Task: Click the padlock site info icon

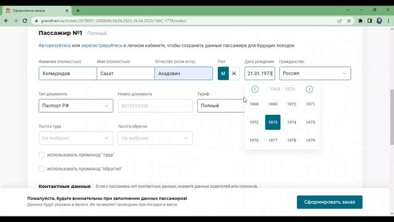Action: pos(36,21)
